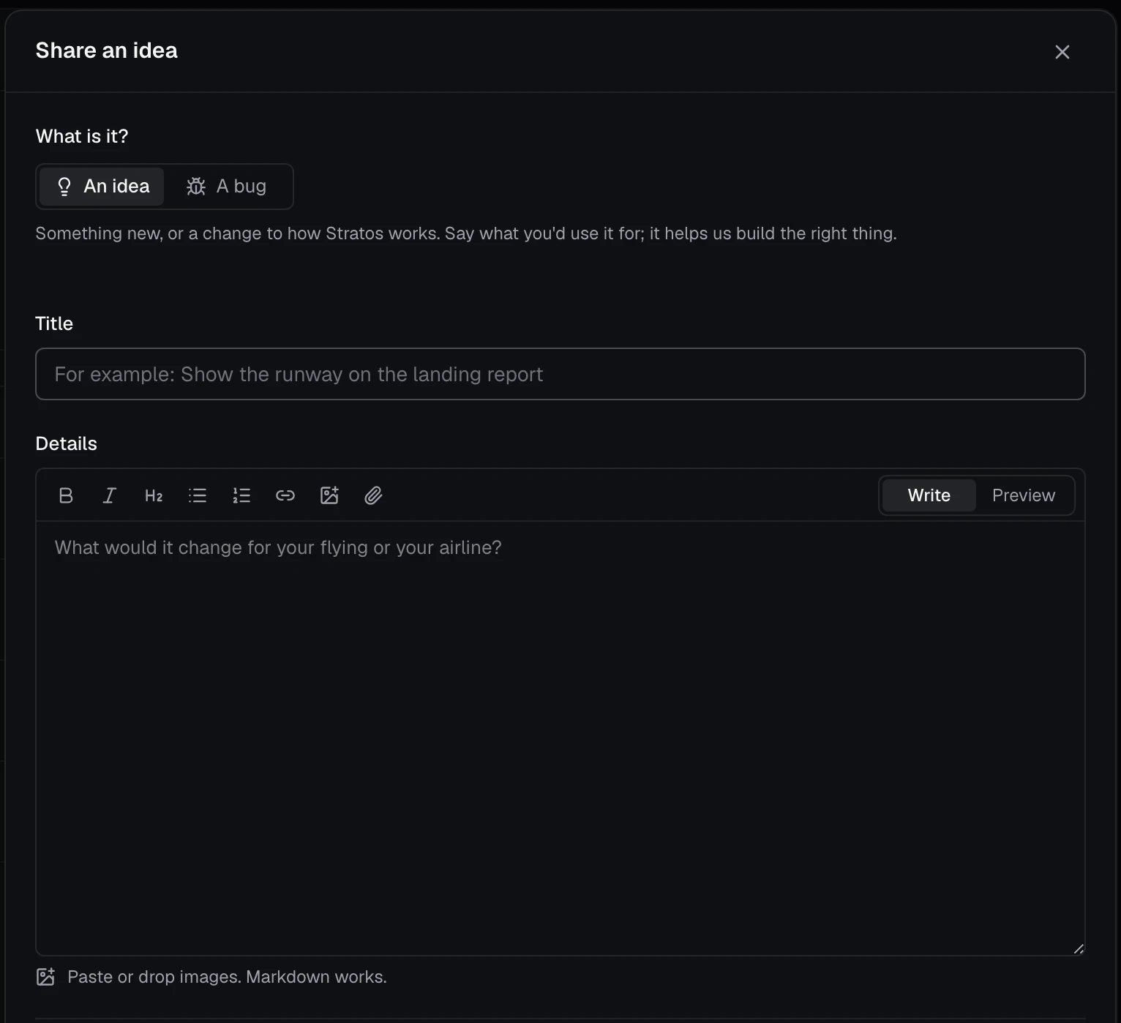Close the Share an idea dialog
Screen dimensions: 1121x1023
[1062, 52]
